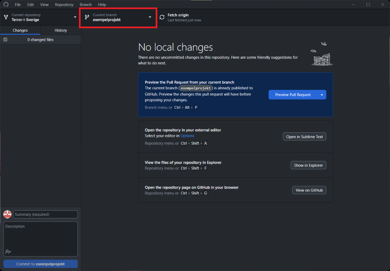This screenshot has width=390, height=271.
Task: Click Show in Explorer button
Action: [308, 165]
